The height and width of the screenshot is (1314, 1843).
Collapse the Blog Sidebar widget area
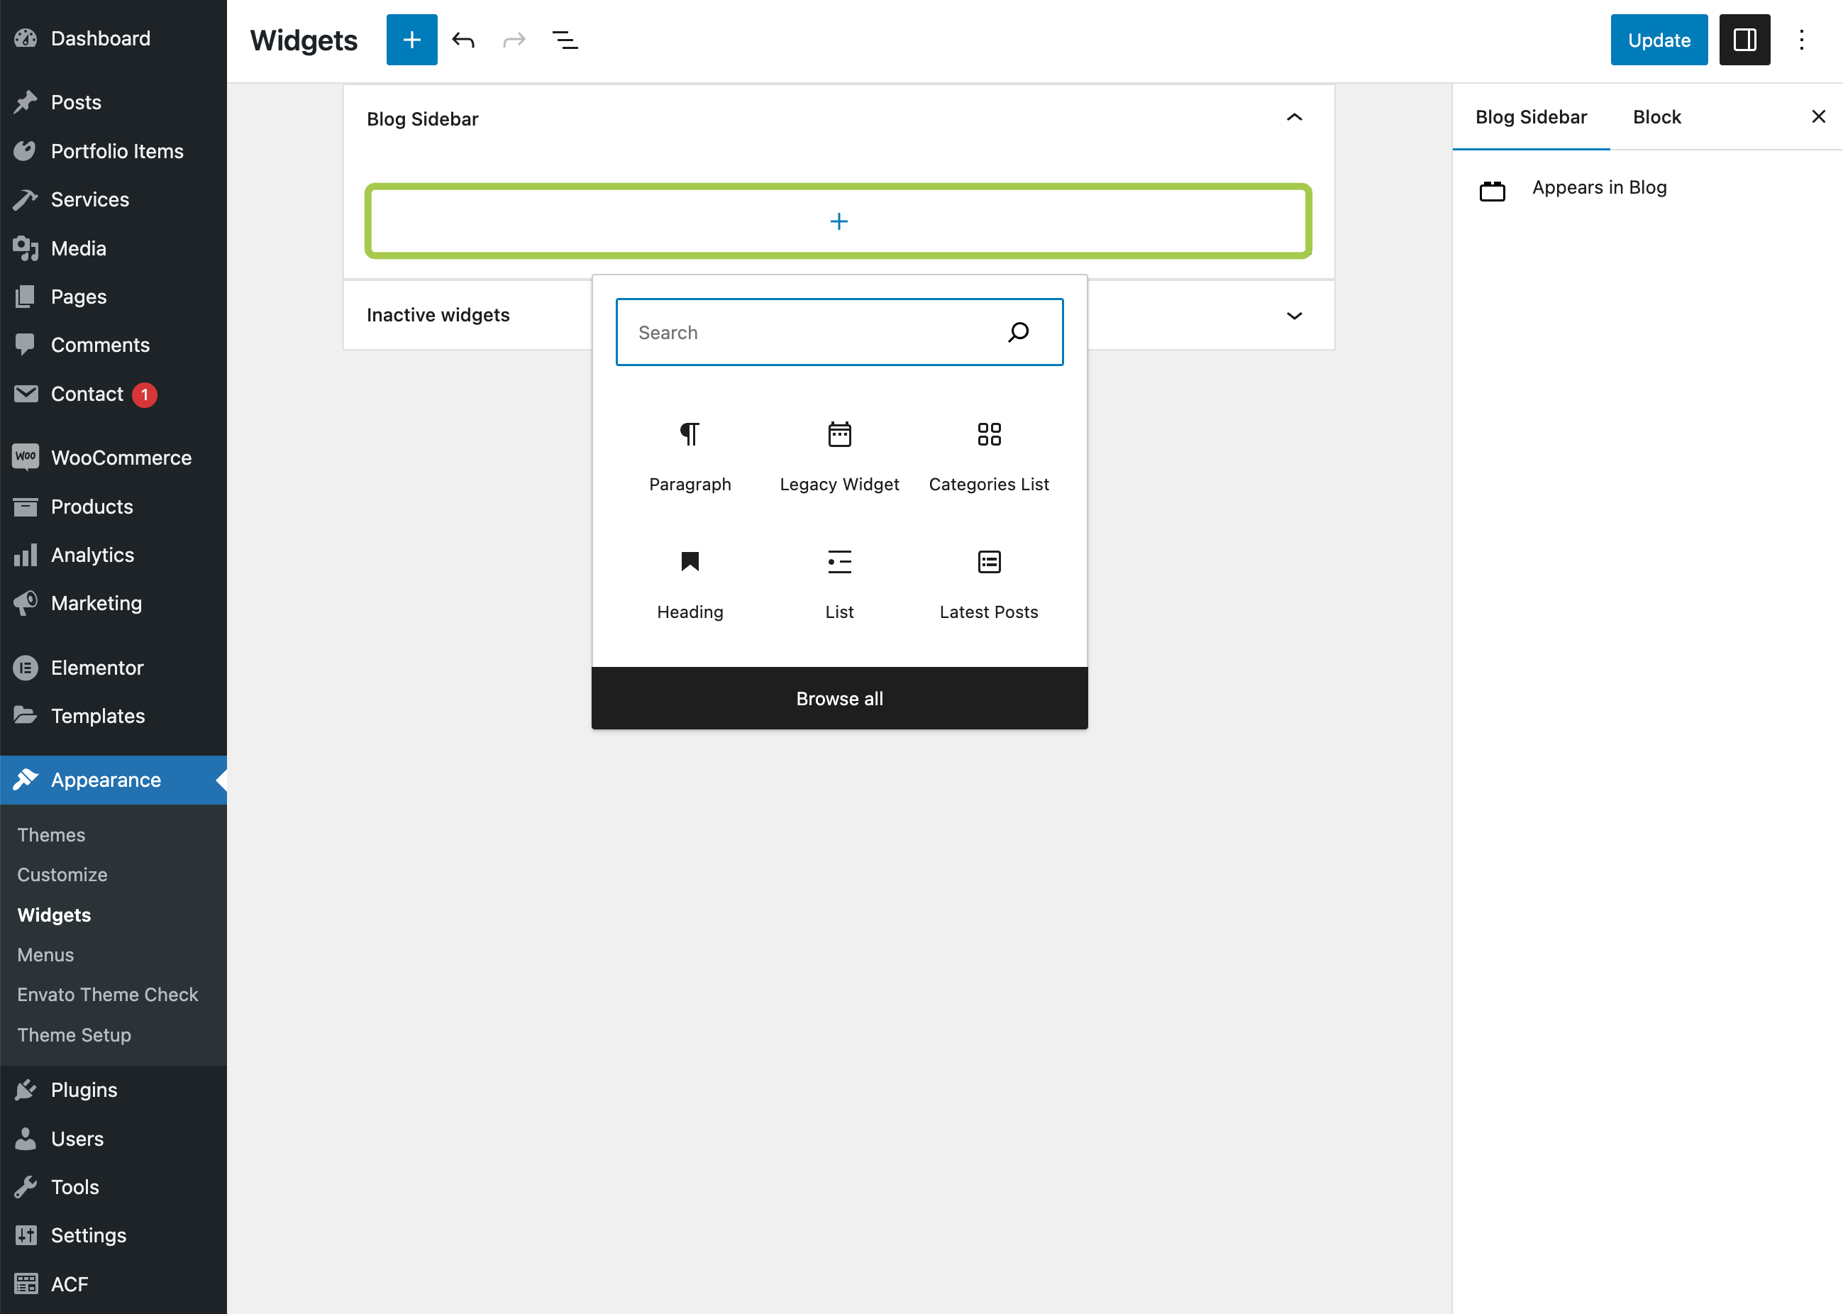[x=1294, y=118]
